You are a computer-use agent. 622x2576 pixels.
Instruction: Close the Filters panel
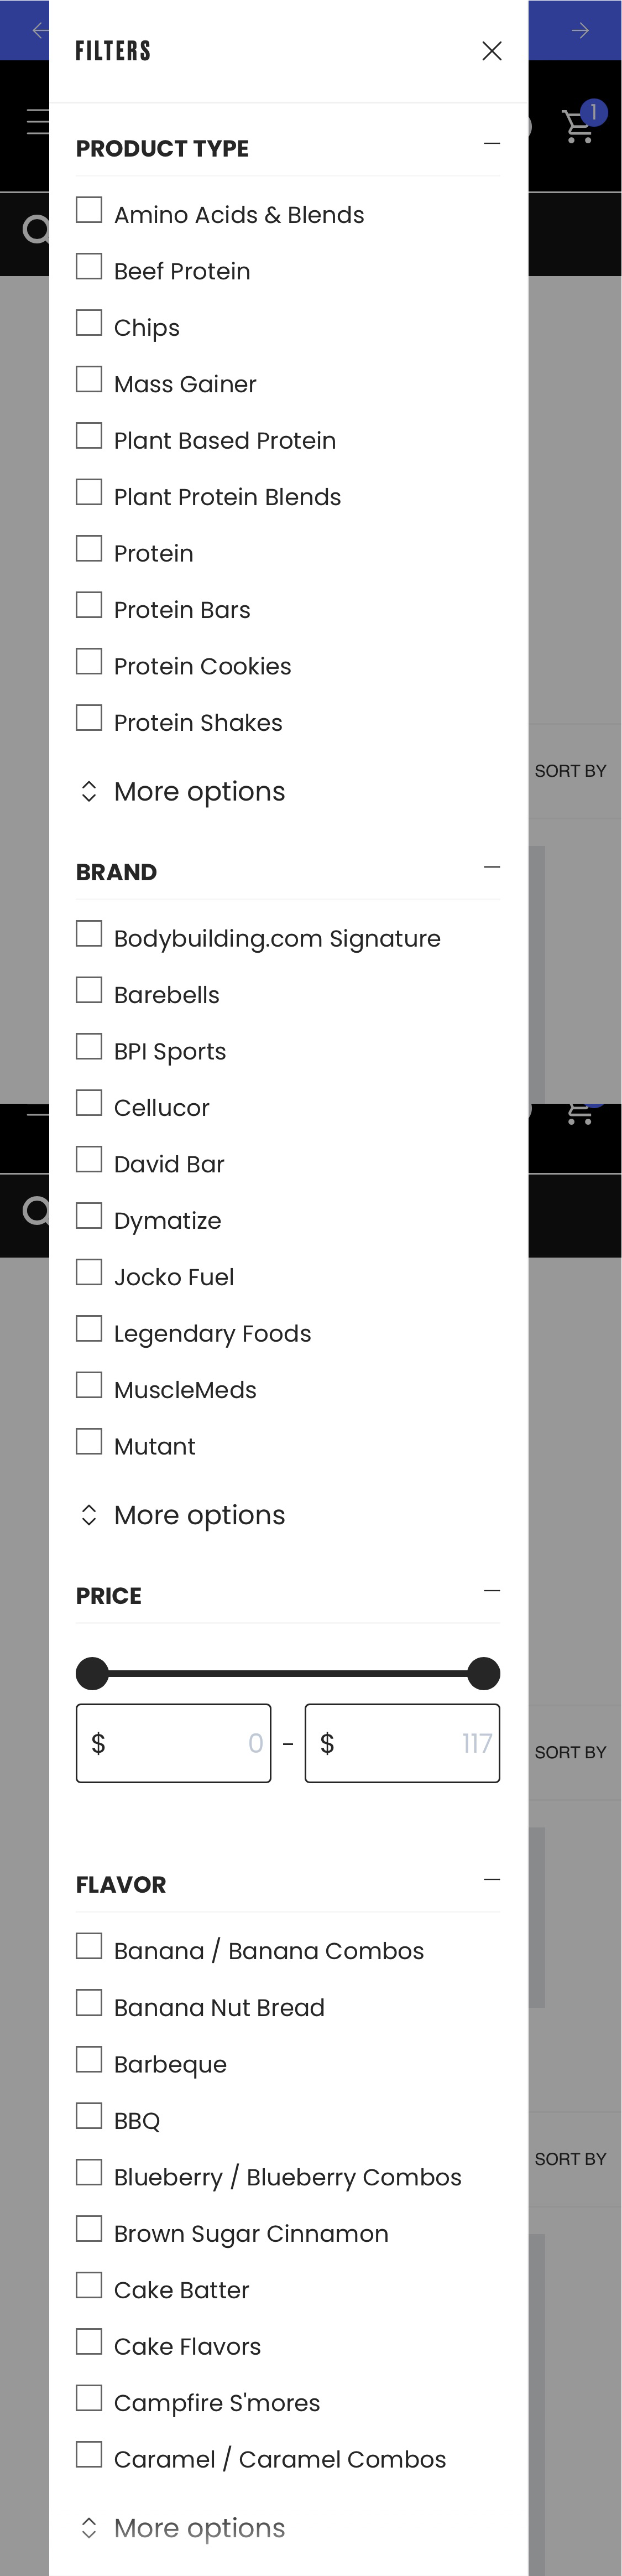[x=491, y=50]
